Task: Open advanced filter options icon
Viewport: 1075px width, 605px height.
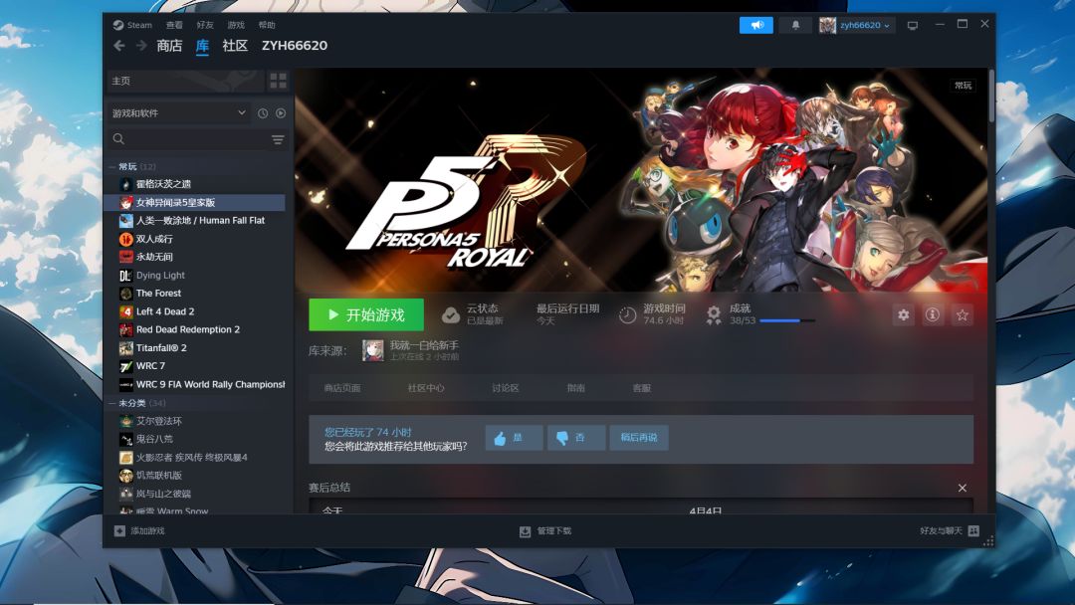Action: tap(278, 139)
